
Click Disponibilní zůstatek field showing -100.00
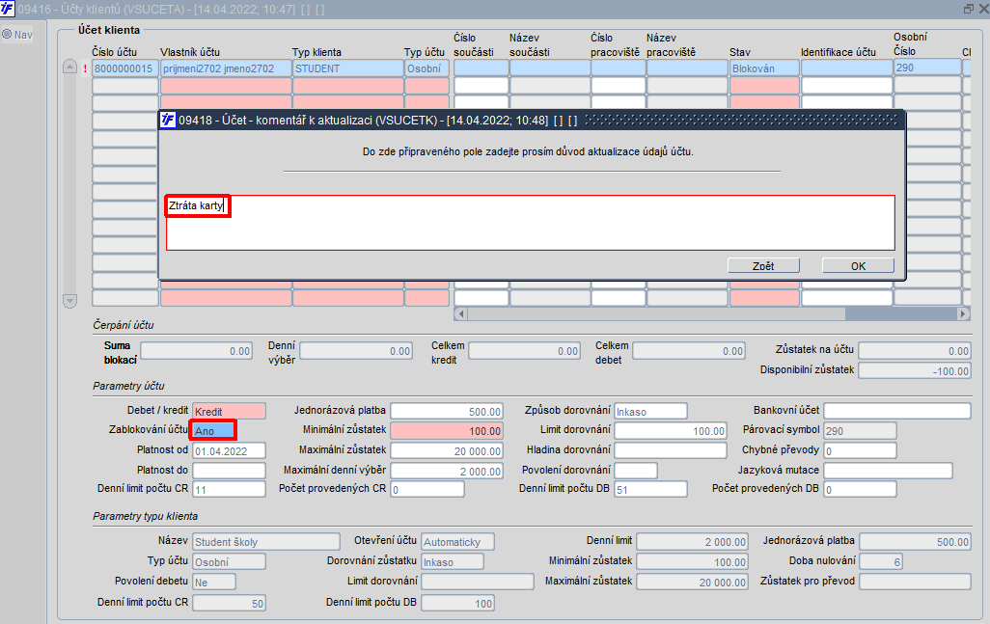(x=915, y=371)
